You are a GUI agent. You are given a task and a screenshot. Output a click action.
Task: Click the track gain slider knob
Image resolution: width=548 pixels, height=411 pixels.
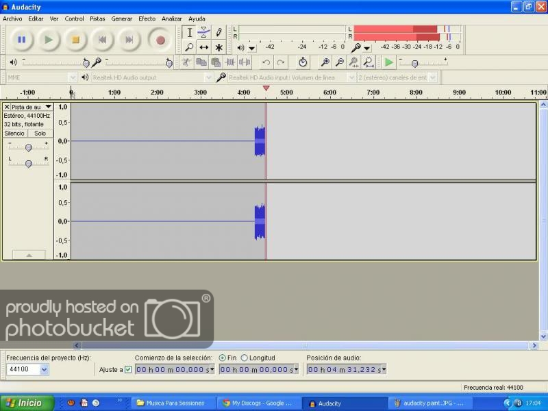click(29, 147)
